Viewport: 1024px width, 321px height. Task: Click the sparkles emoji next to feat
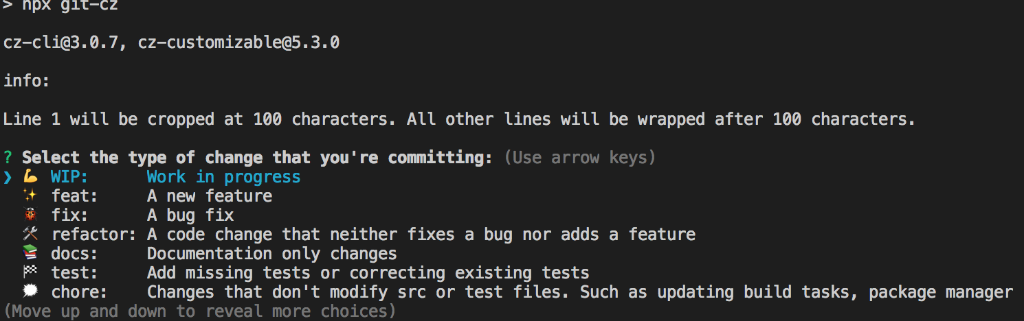30,196
